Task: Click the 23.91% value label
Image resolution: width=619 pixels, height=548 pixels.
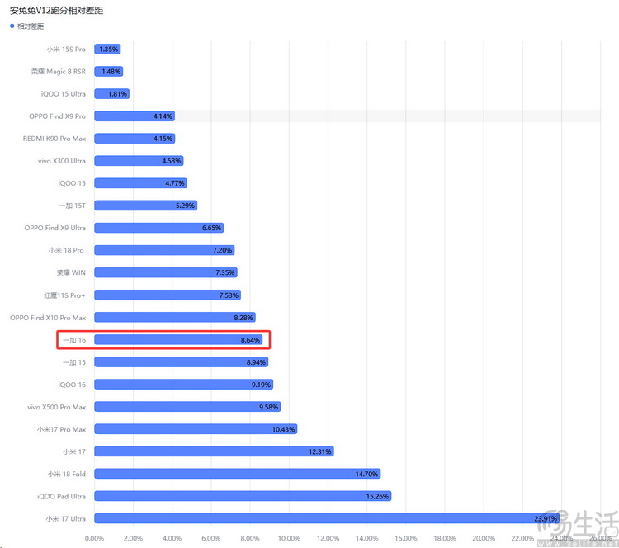Action: point(546,519)
